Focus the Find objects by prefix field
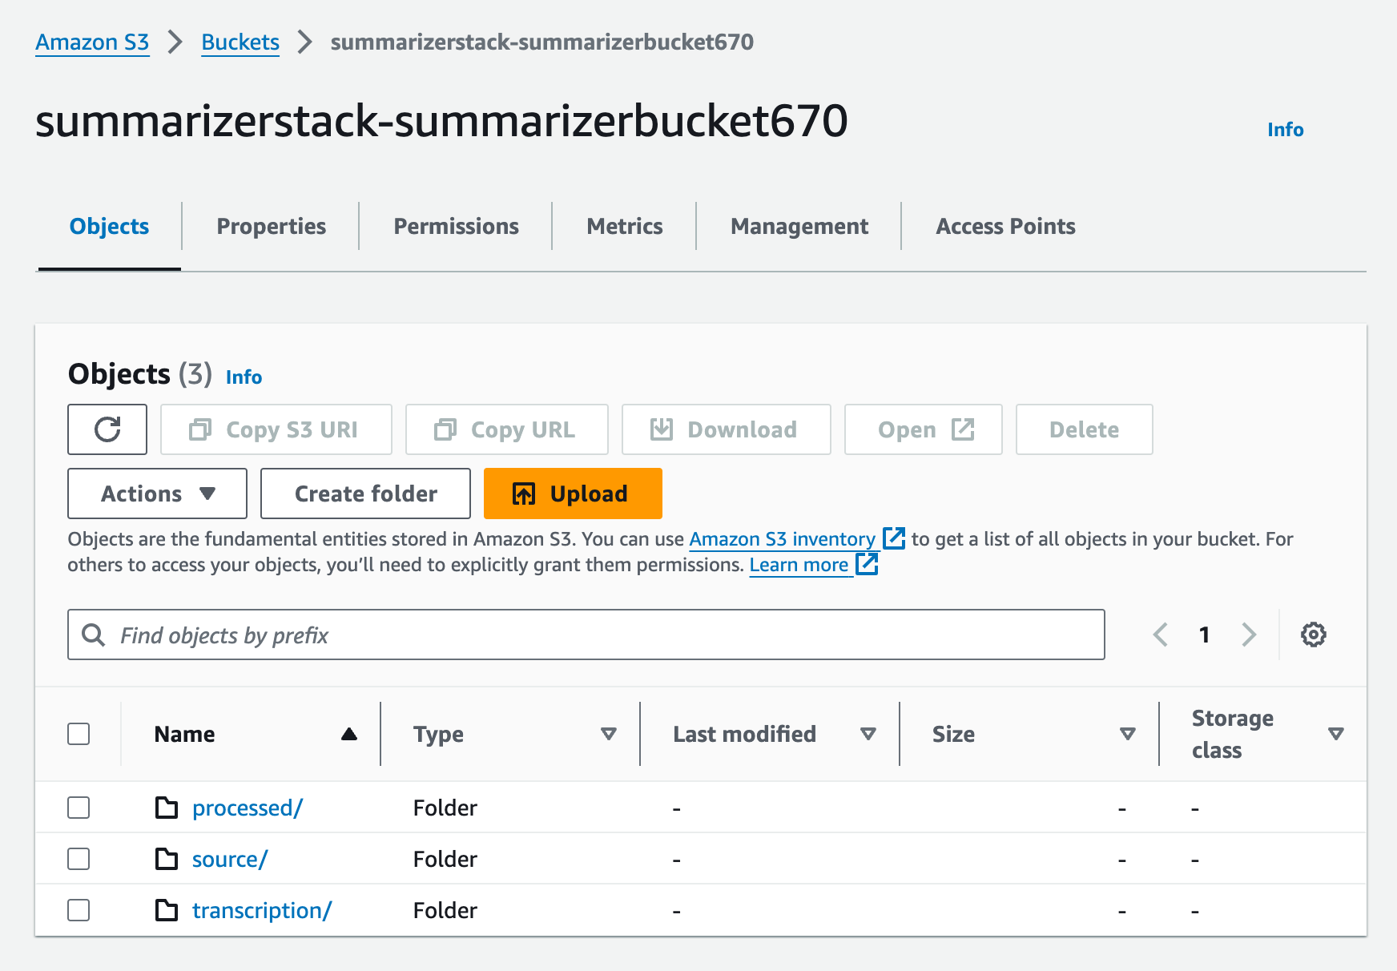The image size is (1397, 971). 609,635
